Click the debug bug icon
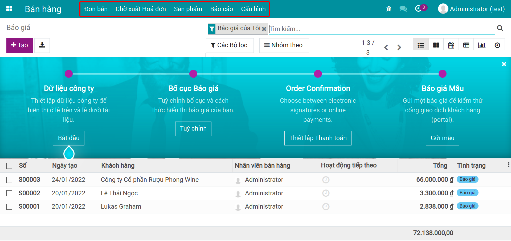Screen dimensions: 511x241 pos(389,9)
